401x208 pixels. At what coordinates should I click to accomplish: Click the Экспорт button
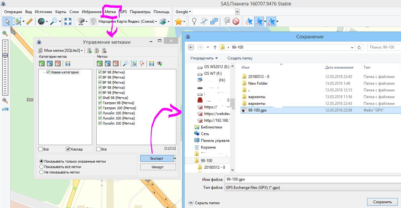tap(156, 158)
